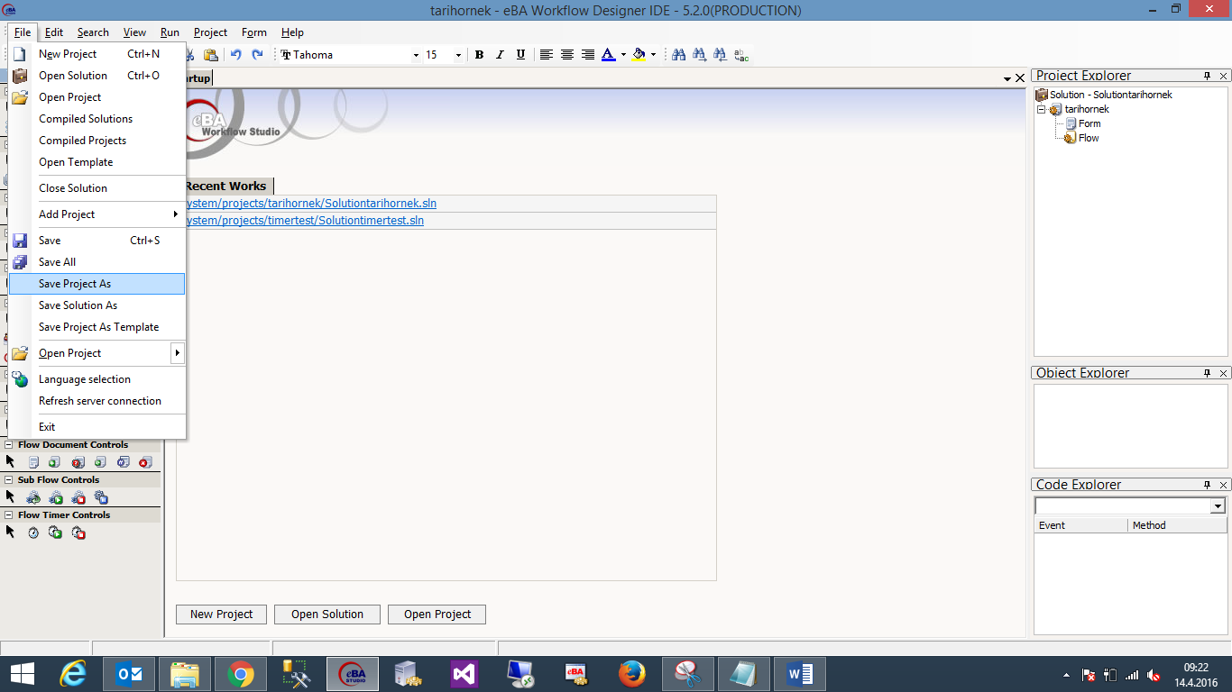1232x692 pixels.
Task: Click the Undo arrow icon
Action: (235, 55)
